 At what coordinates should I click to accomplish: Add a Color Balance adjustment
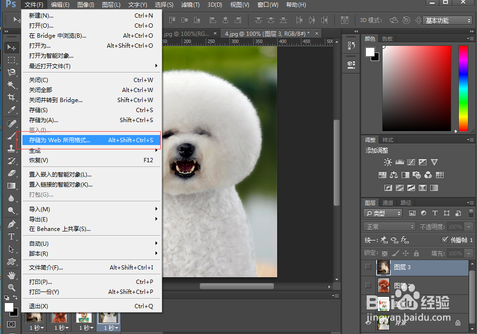tap(394, 175)
